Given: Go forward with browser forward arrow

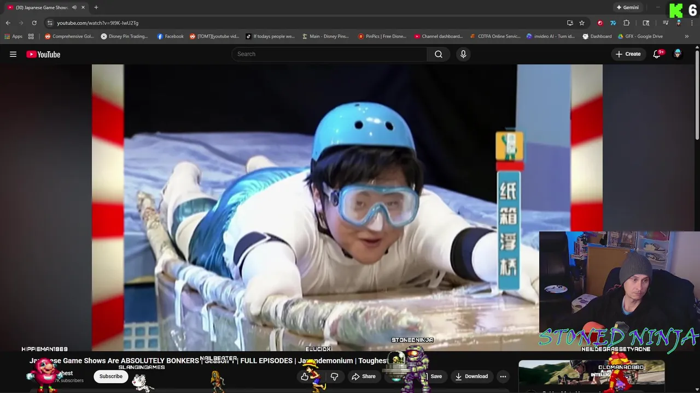Looking at the screenshot, I should pyautogui.click(x=21, y=23).
